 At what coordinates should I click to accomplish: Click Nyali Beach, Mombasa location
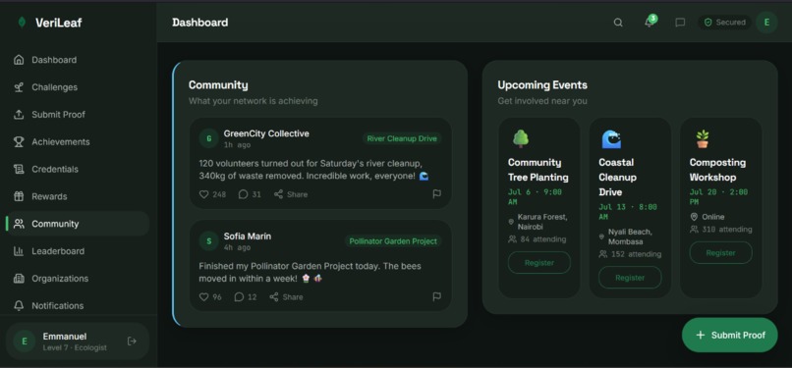point(625,237)
